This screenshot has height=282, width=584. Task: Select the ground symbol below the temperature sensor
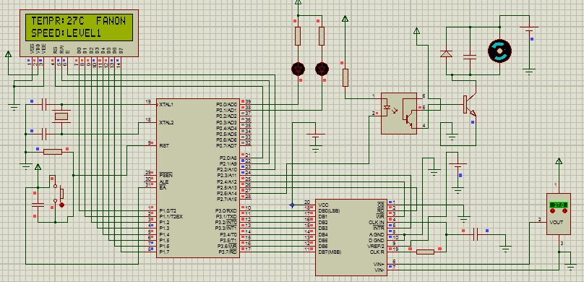(x=570, y=266)
